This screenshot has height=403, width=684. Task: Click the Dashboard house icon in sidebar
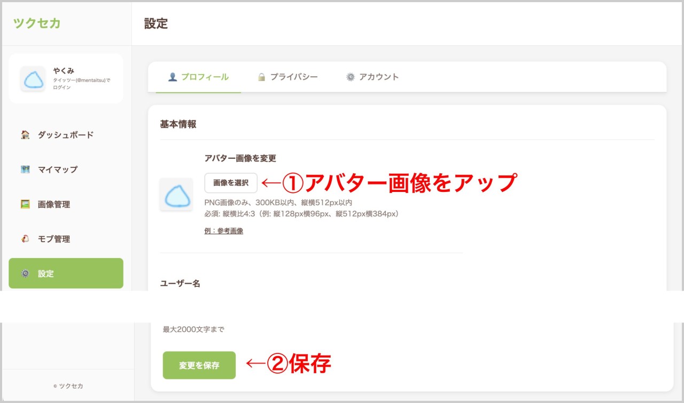[25, 135]
